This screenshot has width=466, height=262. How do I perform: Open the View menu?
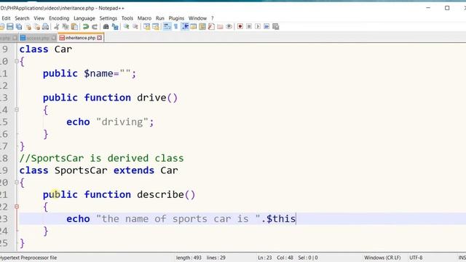click(39, 18)
